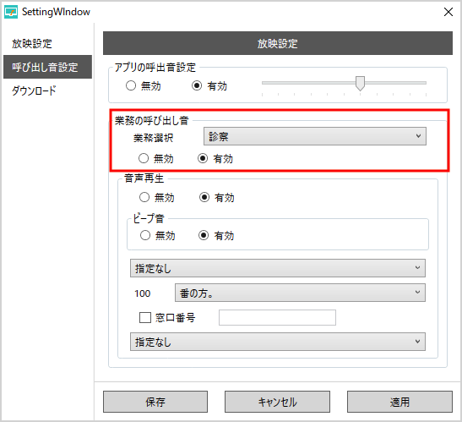Click the 放映設定 dark header banner
This screenshot has height=422, width=462.
278,43
